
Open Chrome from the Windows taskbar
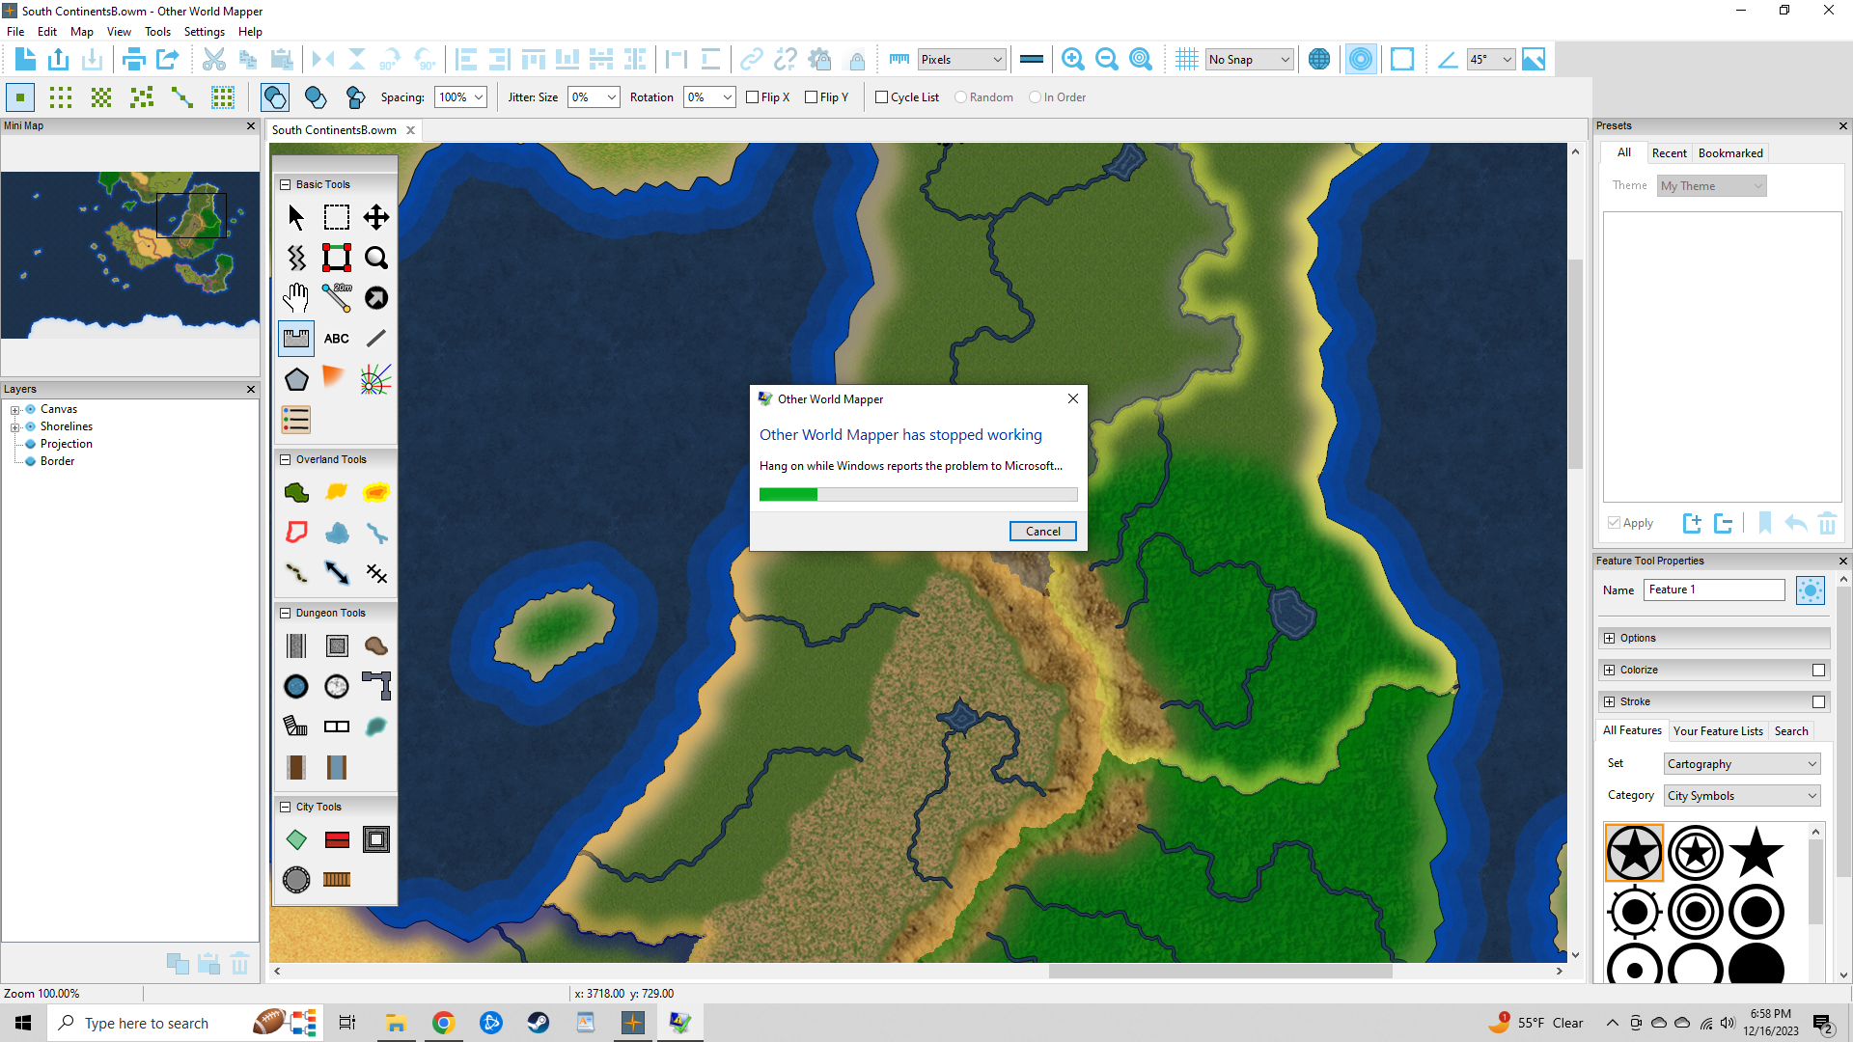pos(443,1023)
